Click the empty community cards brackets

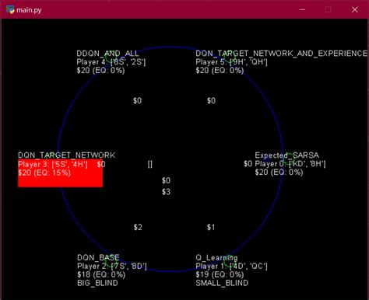[150, 164]
